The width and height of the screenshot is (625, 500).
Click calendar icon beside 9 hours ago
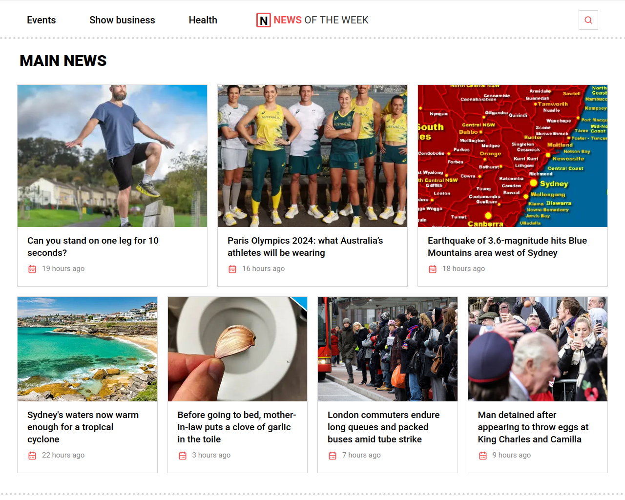click(483, 456)
